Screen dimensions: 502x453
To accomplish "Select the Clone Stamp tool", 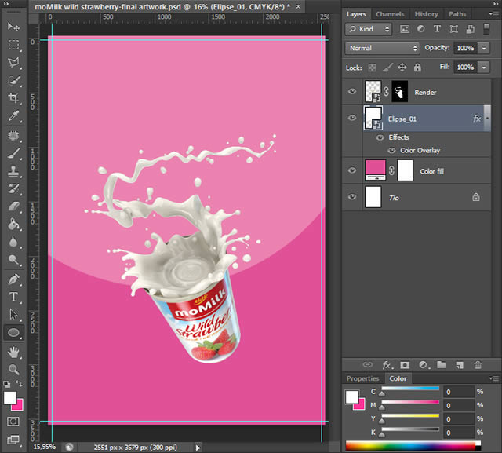I will tap(13, 171).
